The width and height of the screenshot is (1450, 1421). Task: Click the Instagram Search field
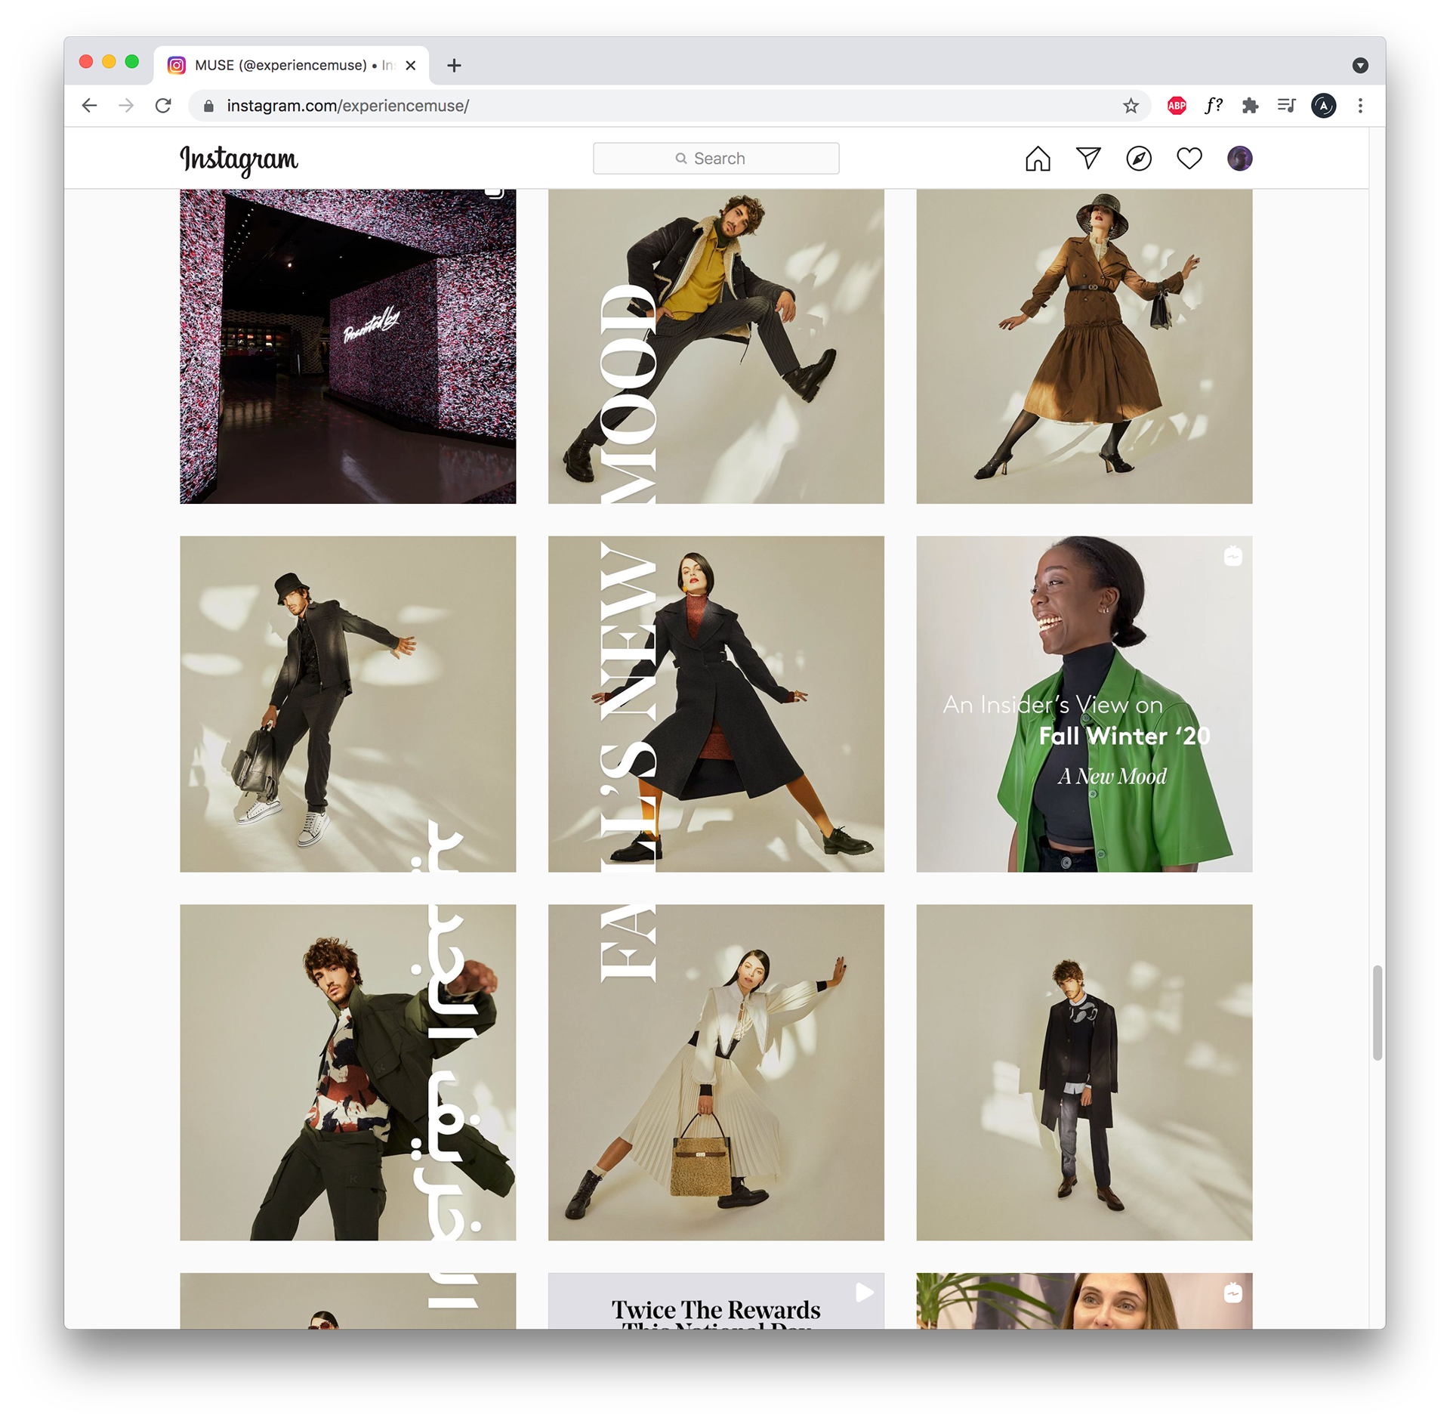[x=716, y=159]
